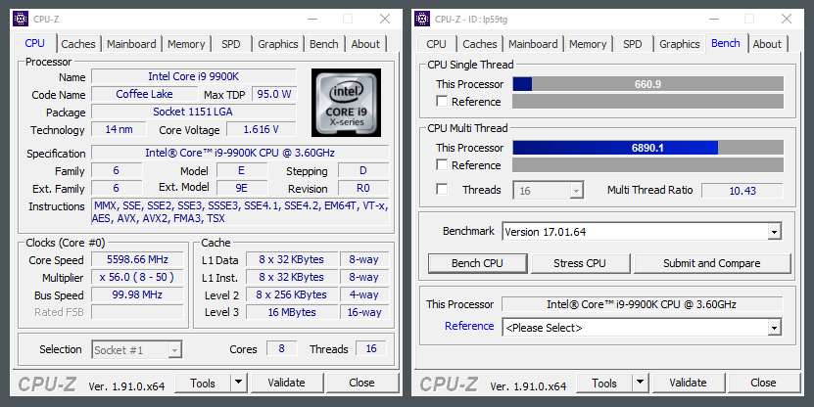The image size is (814, 407).
Task: Click Validate in right Bench window
Action: [x=688, y=383]
